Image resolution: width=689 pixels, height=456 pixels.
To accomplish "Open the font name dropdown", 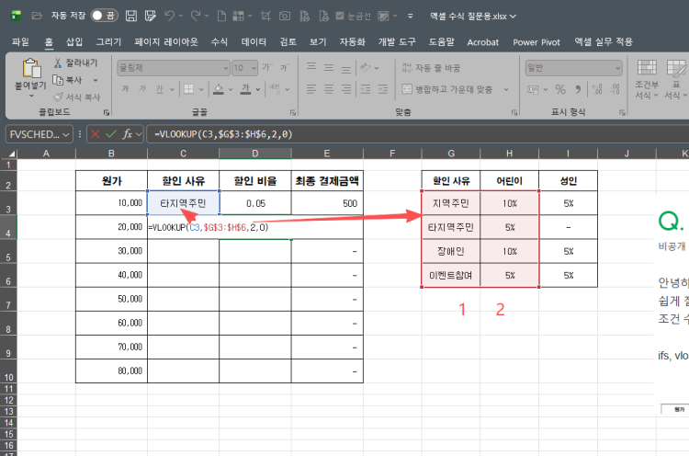I will (226, 68).
